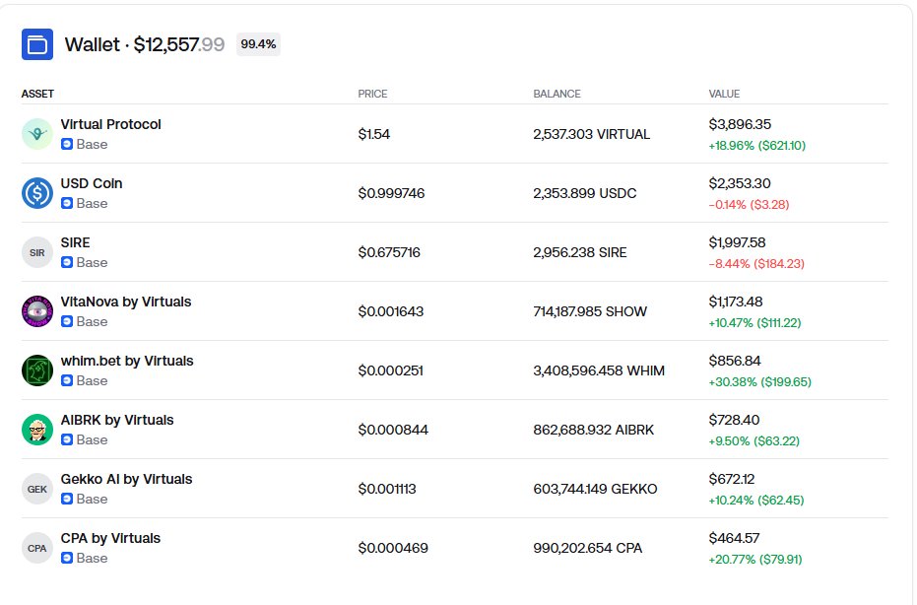The width and height of the screenshot is (917, 605).
Task: Click the $1,997.58 SIRE value
Action: click(x=737, y=242)
